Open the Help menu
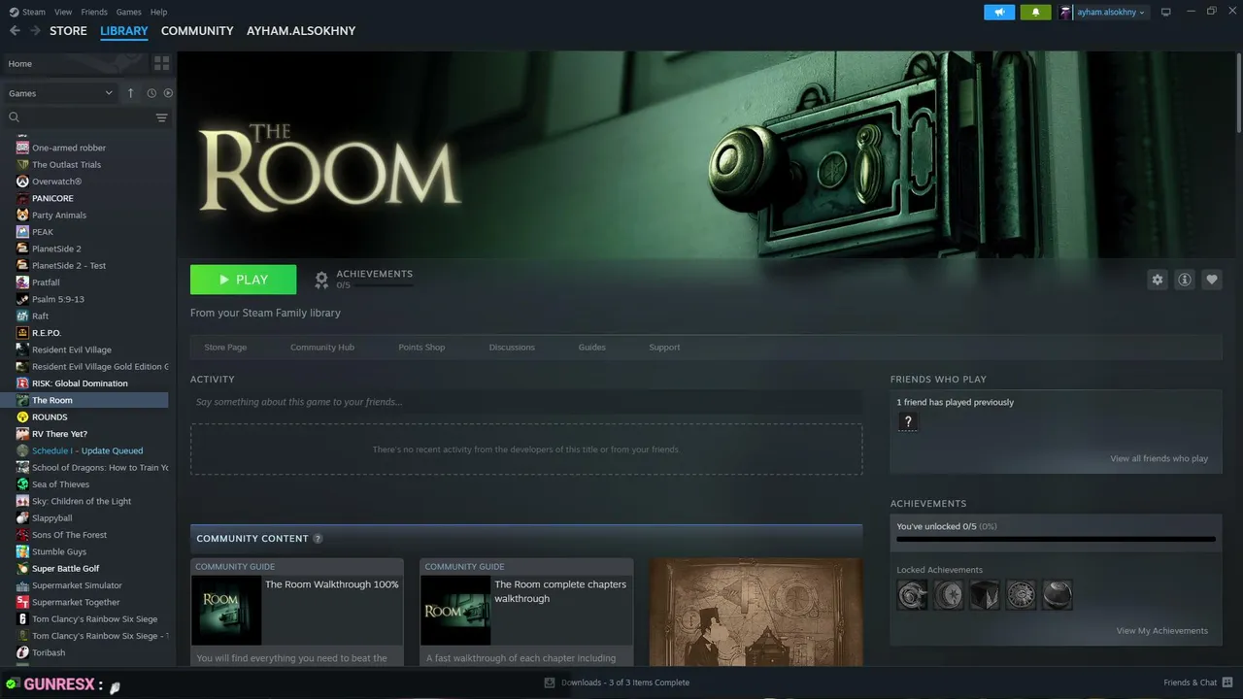This screenshot has height=699, width=1243. pyautogui.click(x=158, y=12)
